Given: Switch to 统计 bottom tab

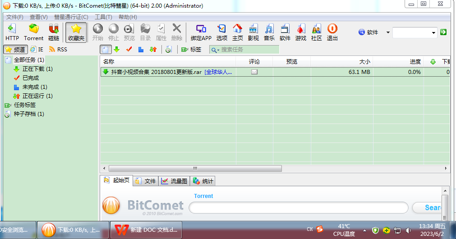Looking at the screenshot, I should point(203,181).
